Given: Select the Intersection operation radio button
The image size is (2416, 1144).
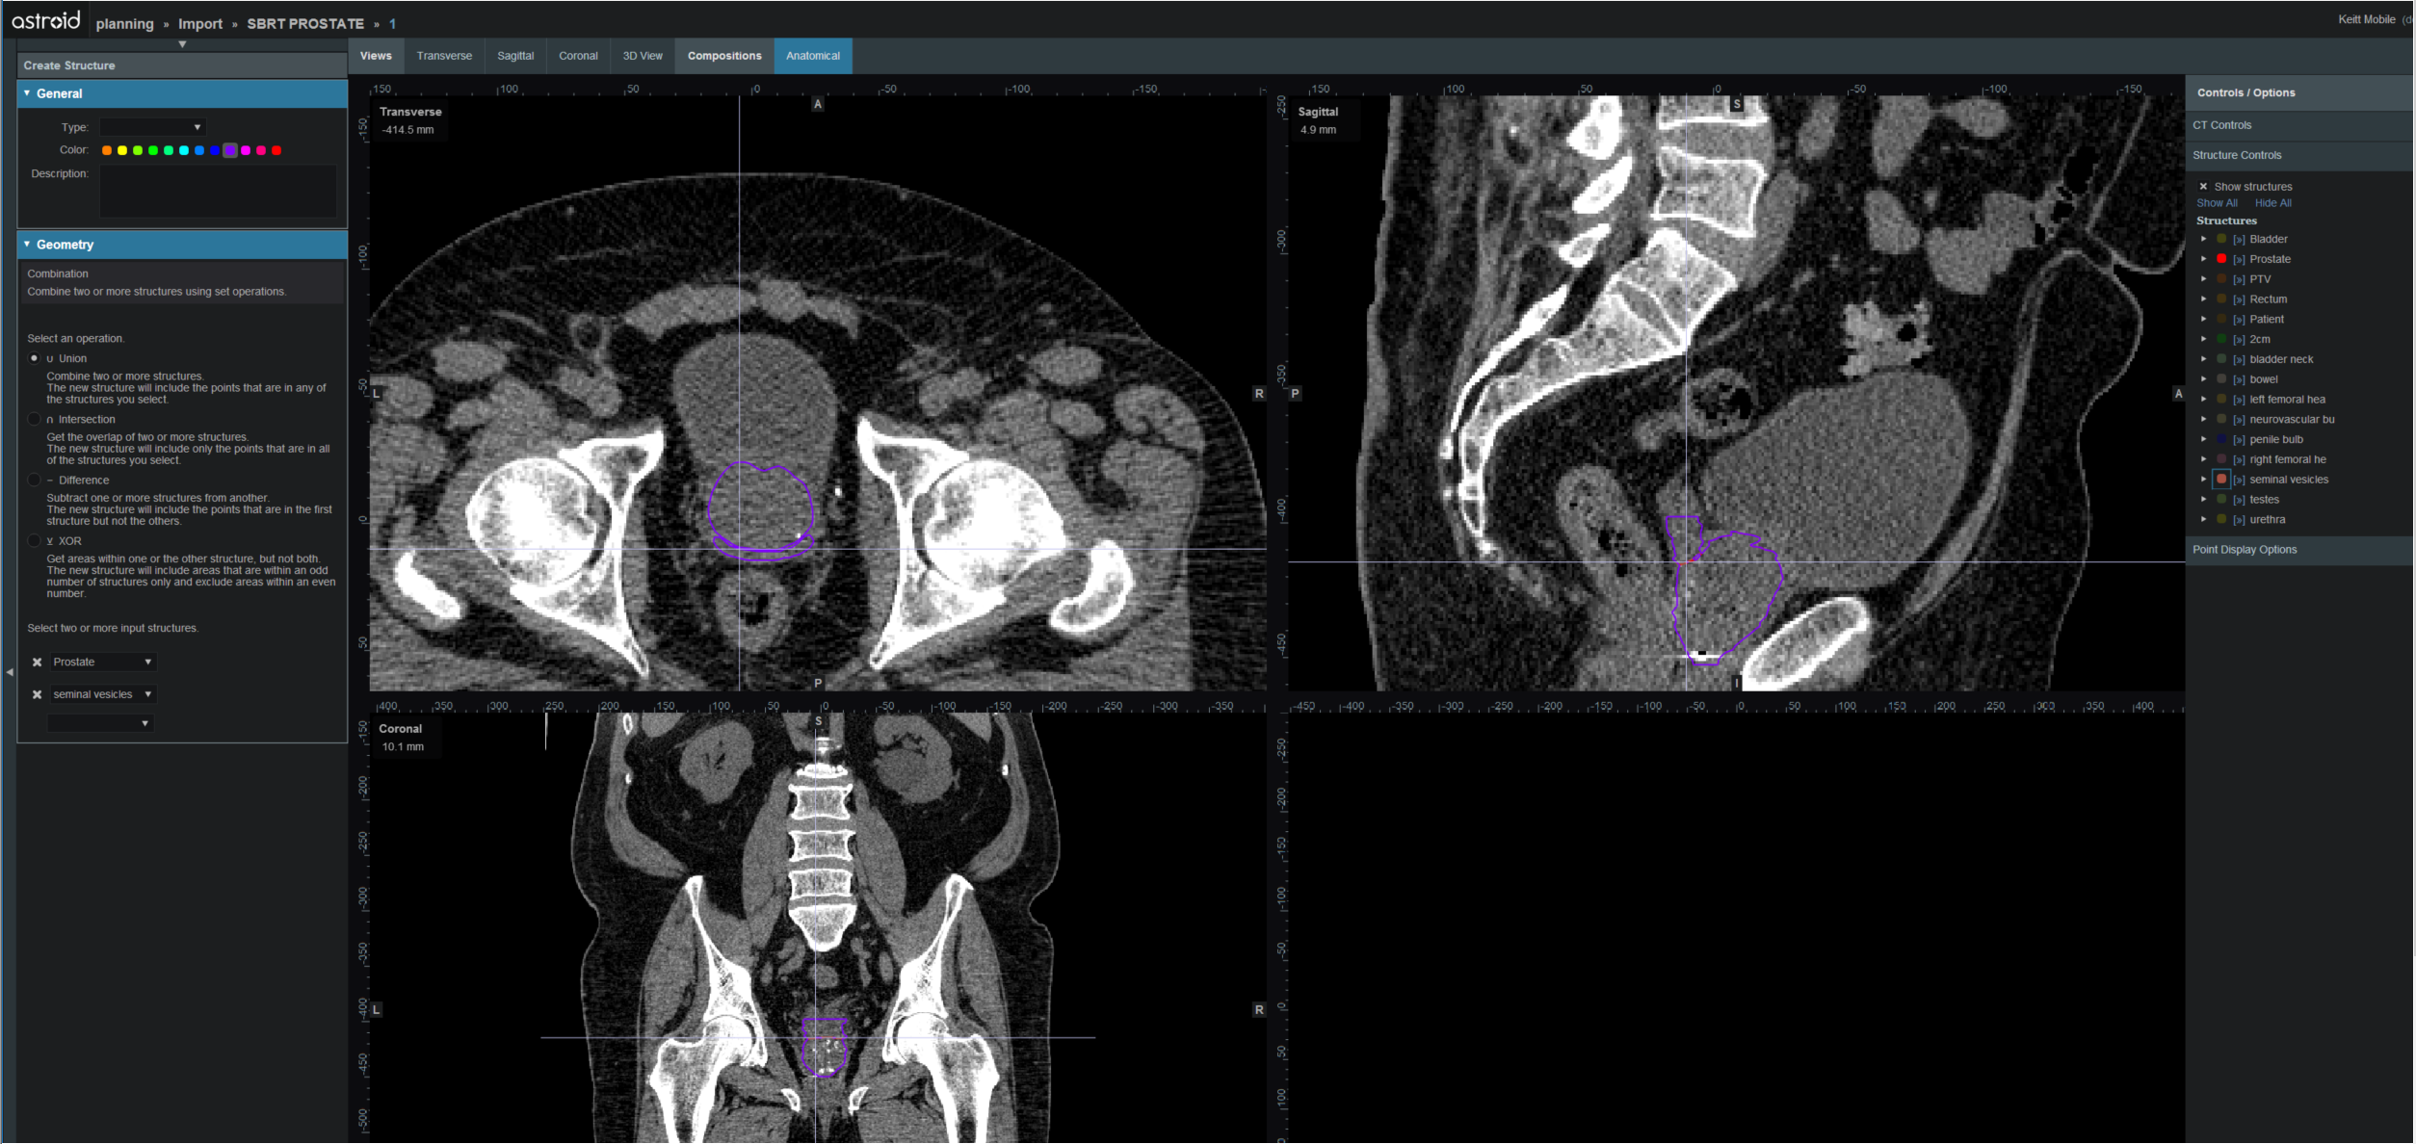Looking at the screenshot, I should pos(35,420).
